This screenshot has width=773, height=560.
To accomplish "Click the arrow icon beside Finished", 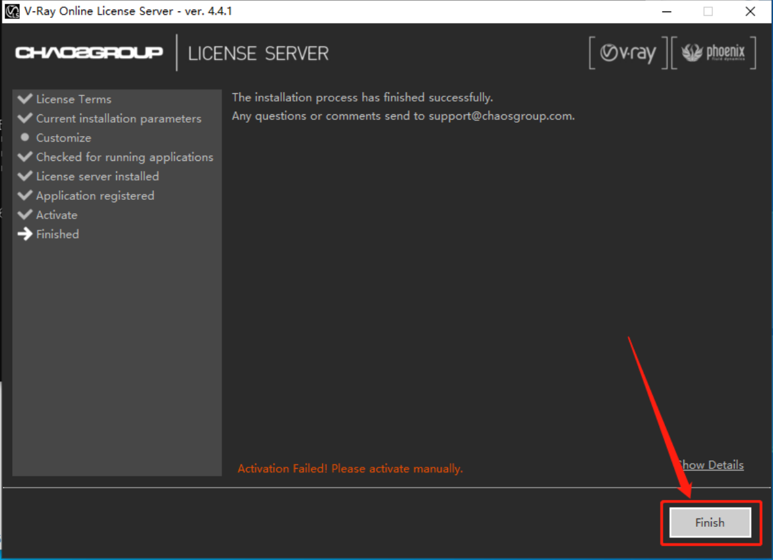I will point(25,234).
